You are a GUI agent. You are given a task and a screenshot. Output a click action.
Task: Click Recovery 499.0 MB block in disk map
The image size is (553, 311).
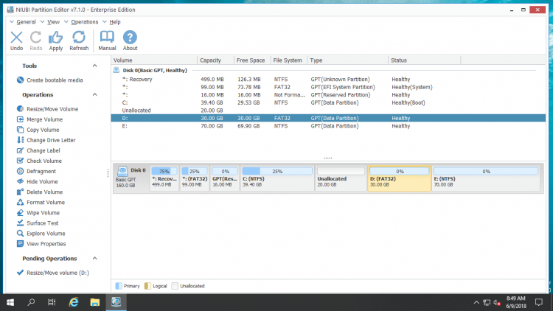pos(164,178)
